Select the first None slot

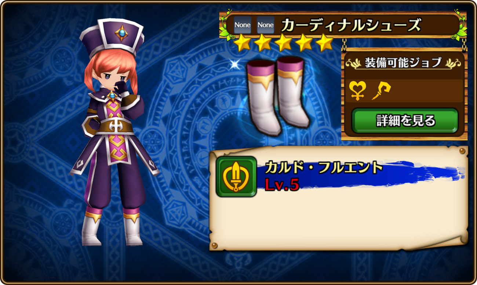click(243, 25)
